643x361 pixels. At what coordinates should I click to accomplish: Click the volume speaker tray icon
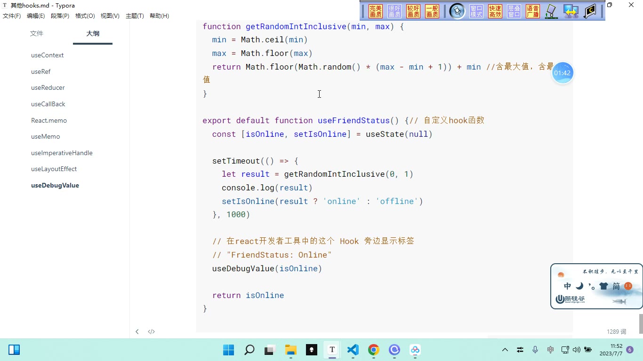pos(577,350)
